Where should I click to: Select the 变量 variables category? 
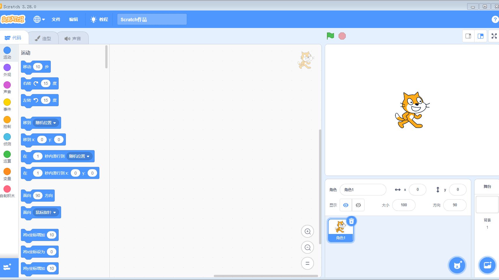point(7,174)
